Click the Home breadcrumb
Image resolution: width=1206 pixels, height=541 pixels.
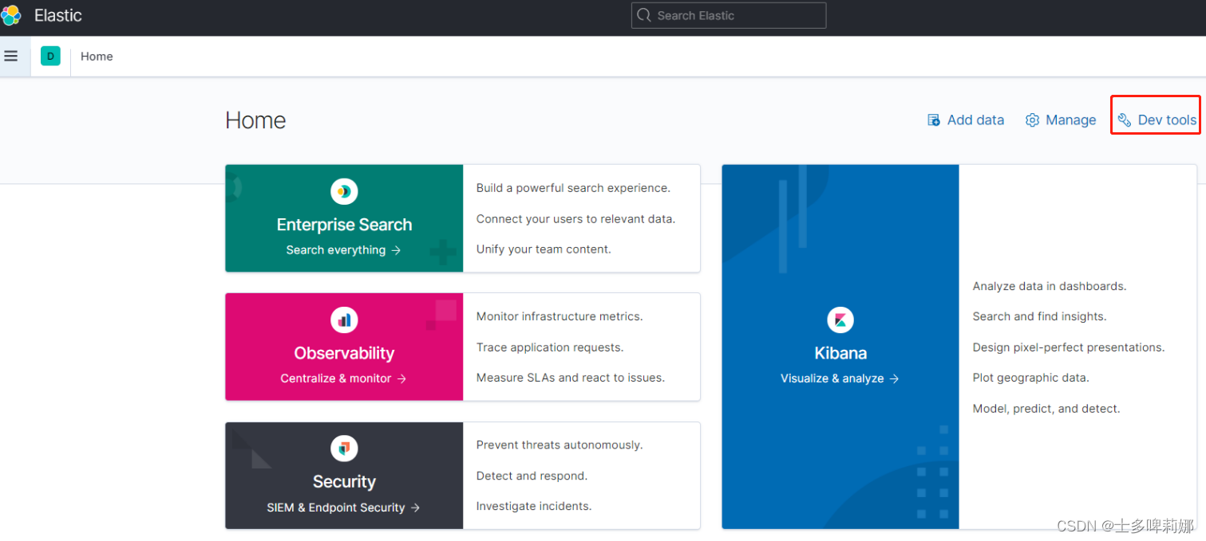(x=97, y=57)
